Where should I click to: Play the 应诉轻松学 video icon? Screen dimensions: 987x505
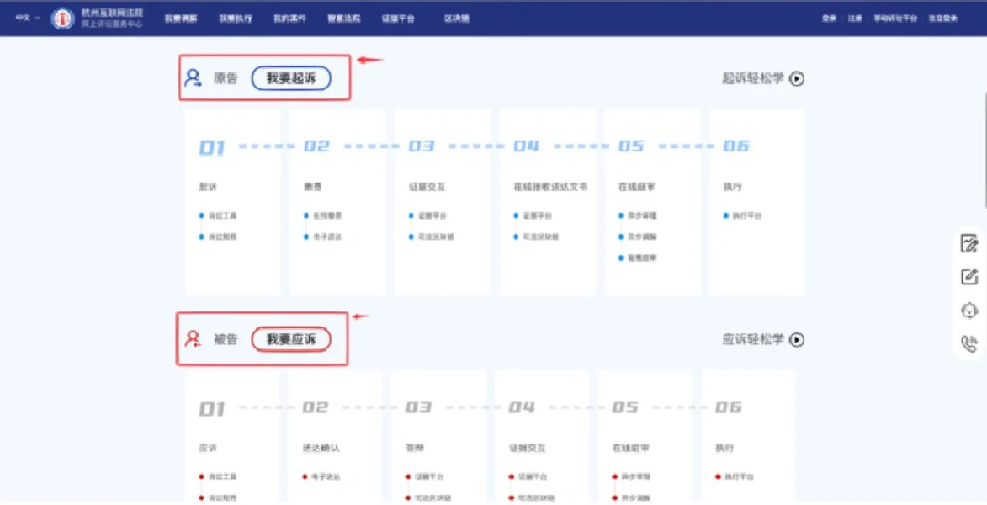pos(797,340)
